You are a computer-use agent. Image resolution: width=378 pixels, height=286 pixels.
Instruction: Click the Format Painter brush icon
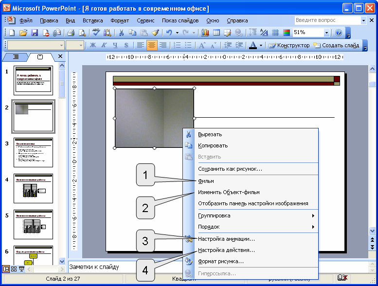(x=155, y=33)
